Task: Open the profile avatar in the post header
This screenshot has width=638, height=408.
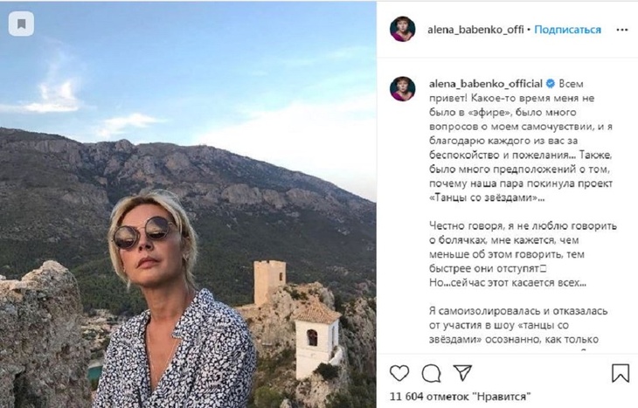Action: (402, 29)
